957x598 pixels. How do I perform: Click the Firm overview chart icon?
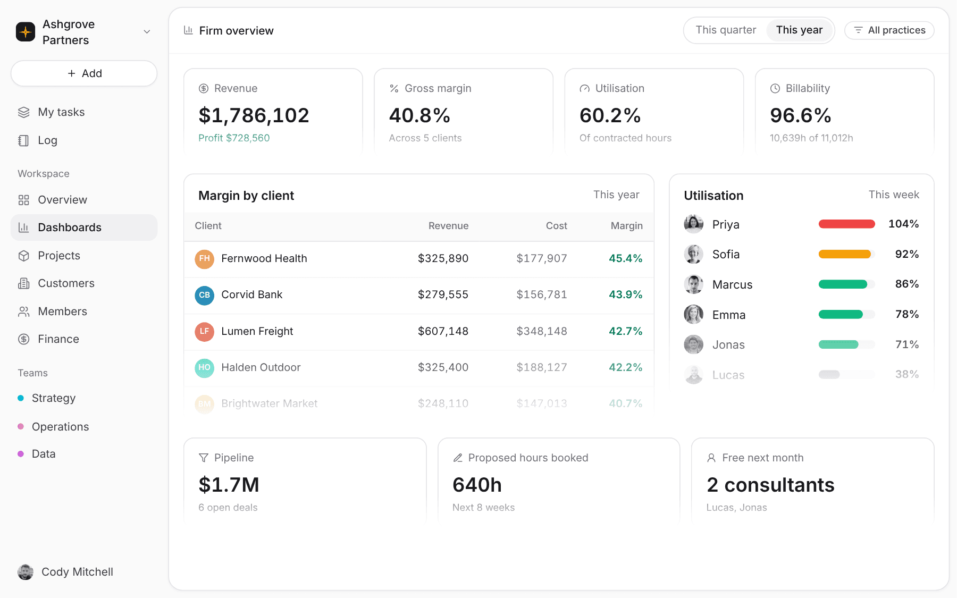[188, 30]
